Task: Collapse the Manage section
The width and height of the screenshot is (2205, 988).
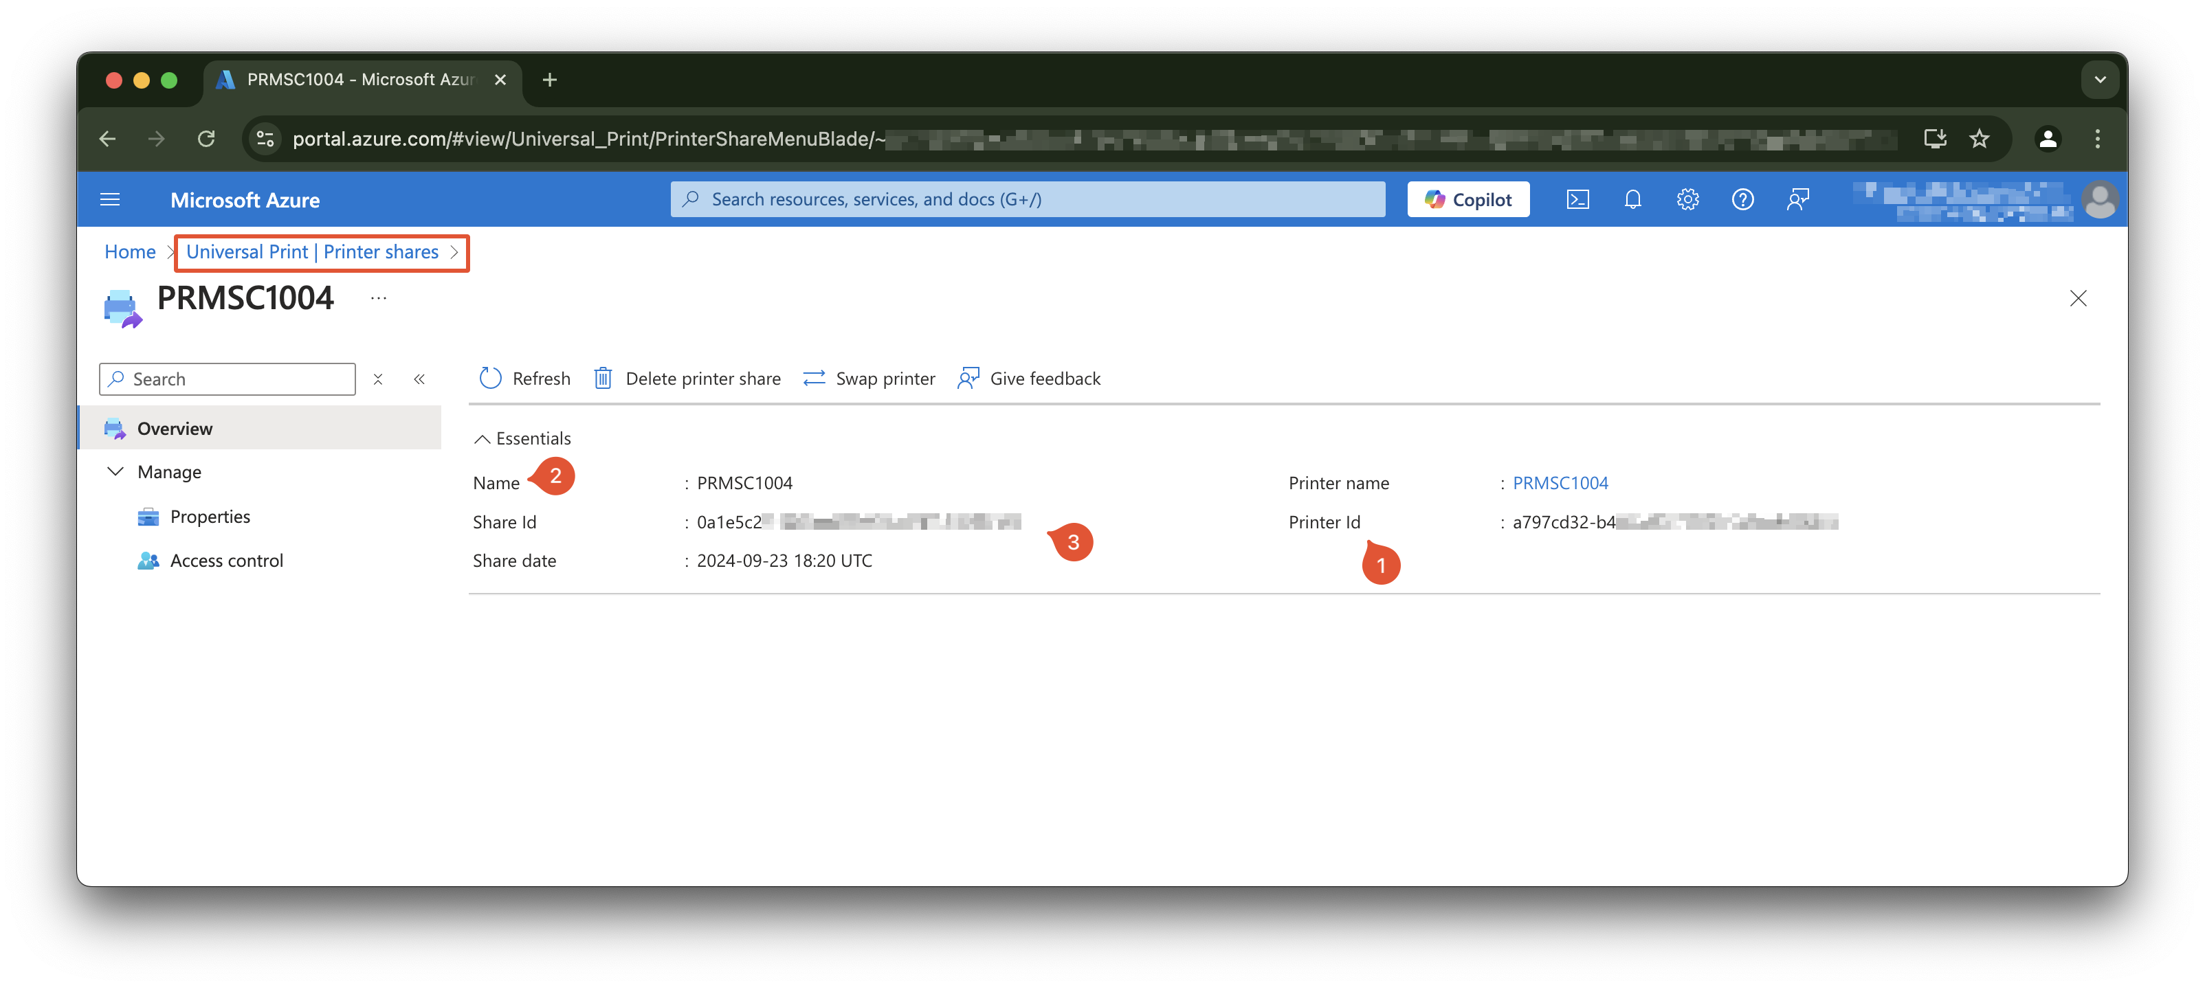Action: pyautogui.click(x=115, y=471)
